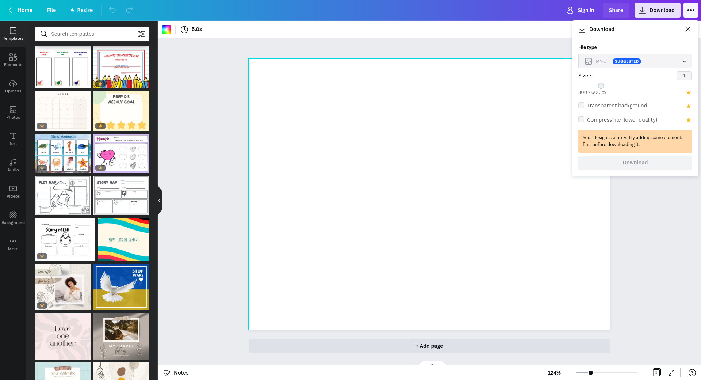Click the crown icon beside Transparent background

click(x=689, y=106)
